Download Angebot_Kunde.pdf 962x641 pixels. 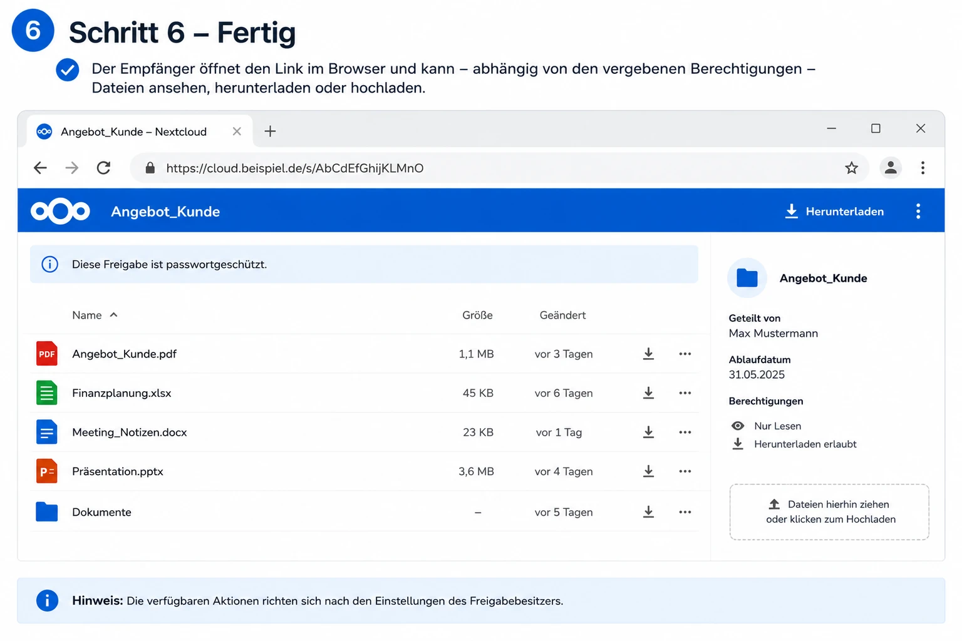[649, 354]
